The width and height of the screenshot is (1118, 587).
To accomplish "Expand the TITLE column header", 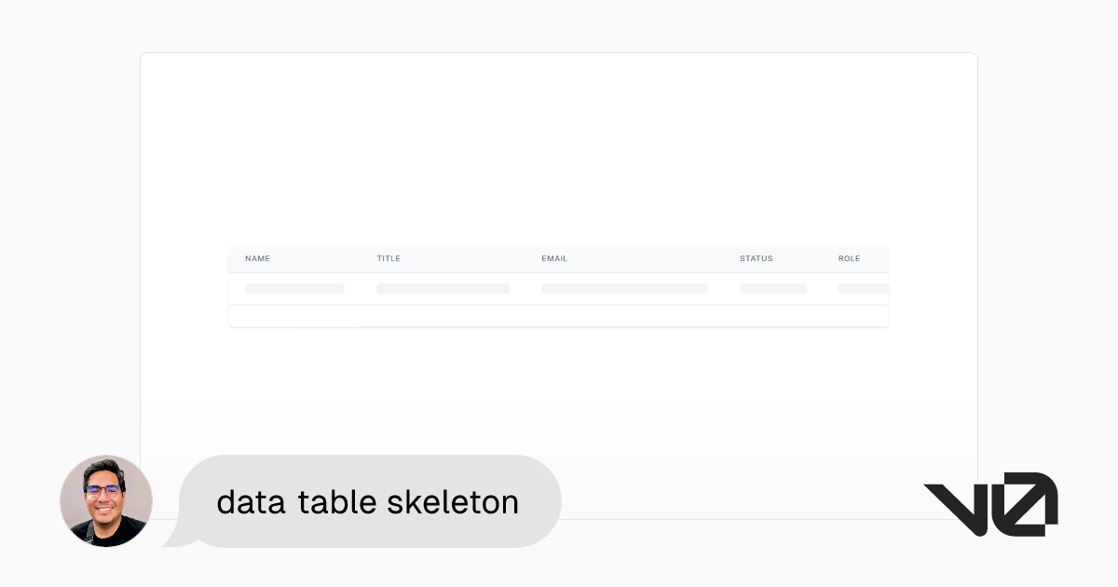I will pos(389,258).
